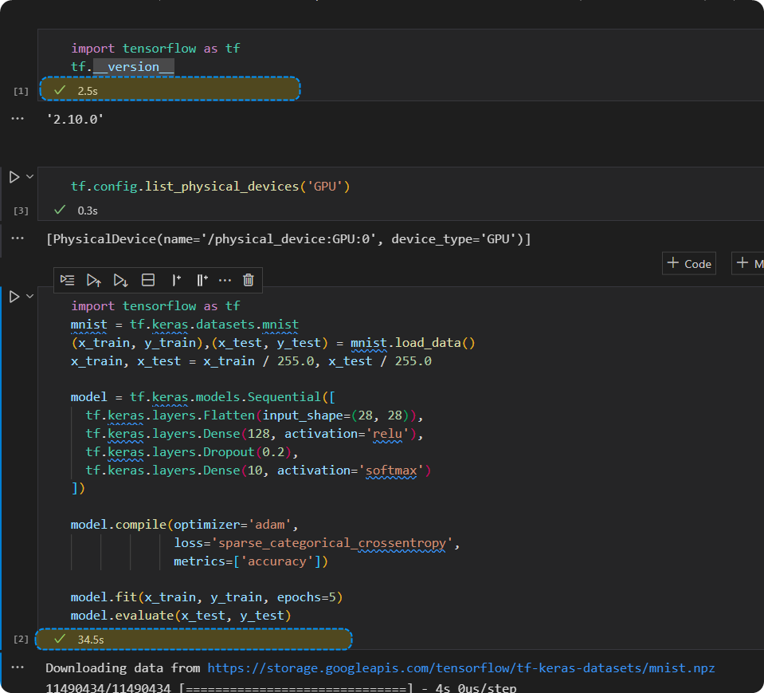
Task: Run cell and below from toolbar
Action: coord(120,280)
